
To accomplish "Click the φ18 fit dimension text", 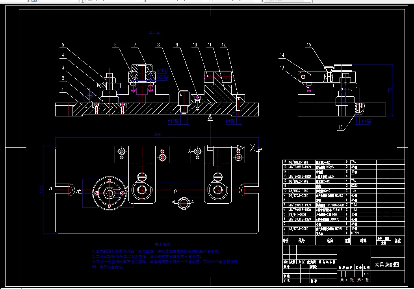I will coord(162,70).
